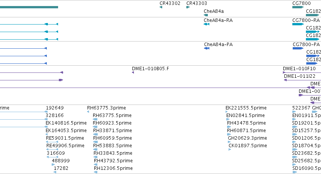321x174 pixels.
Task: Click the EK221555.5prime EST marker
Action: click(226, 112)
